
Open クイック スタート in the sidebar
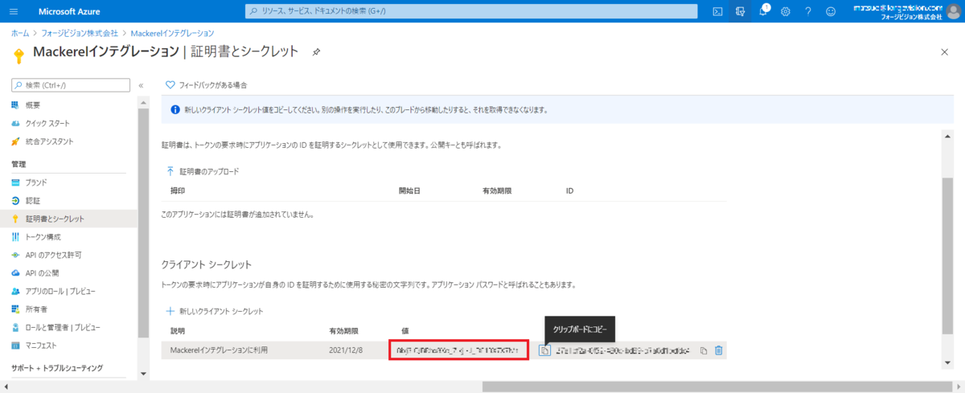(x=47, y=123)
